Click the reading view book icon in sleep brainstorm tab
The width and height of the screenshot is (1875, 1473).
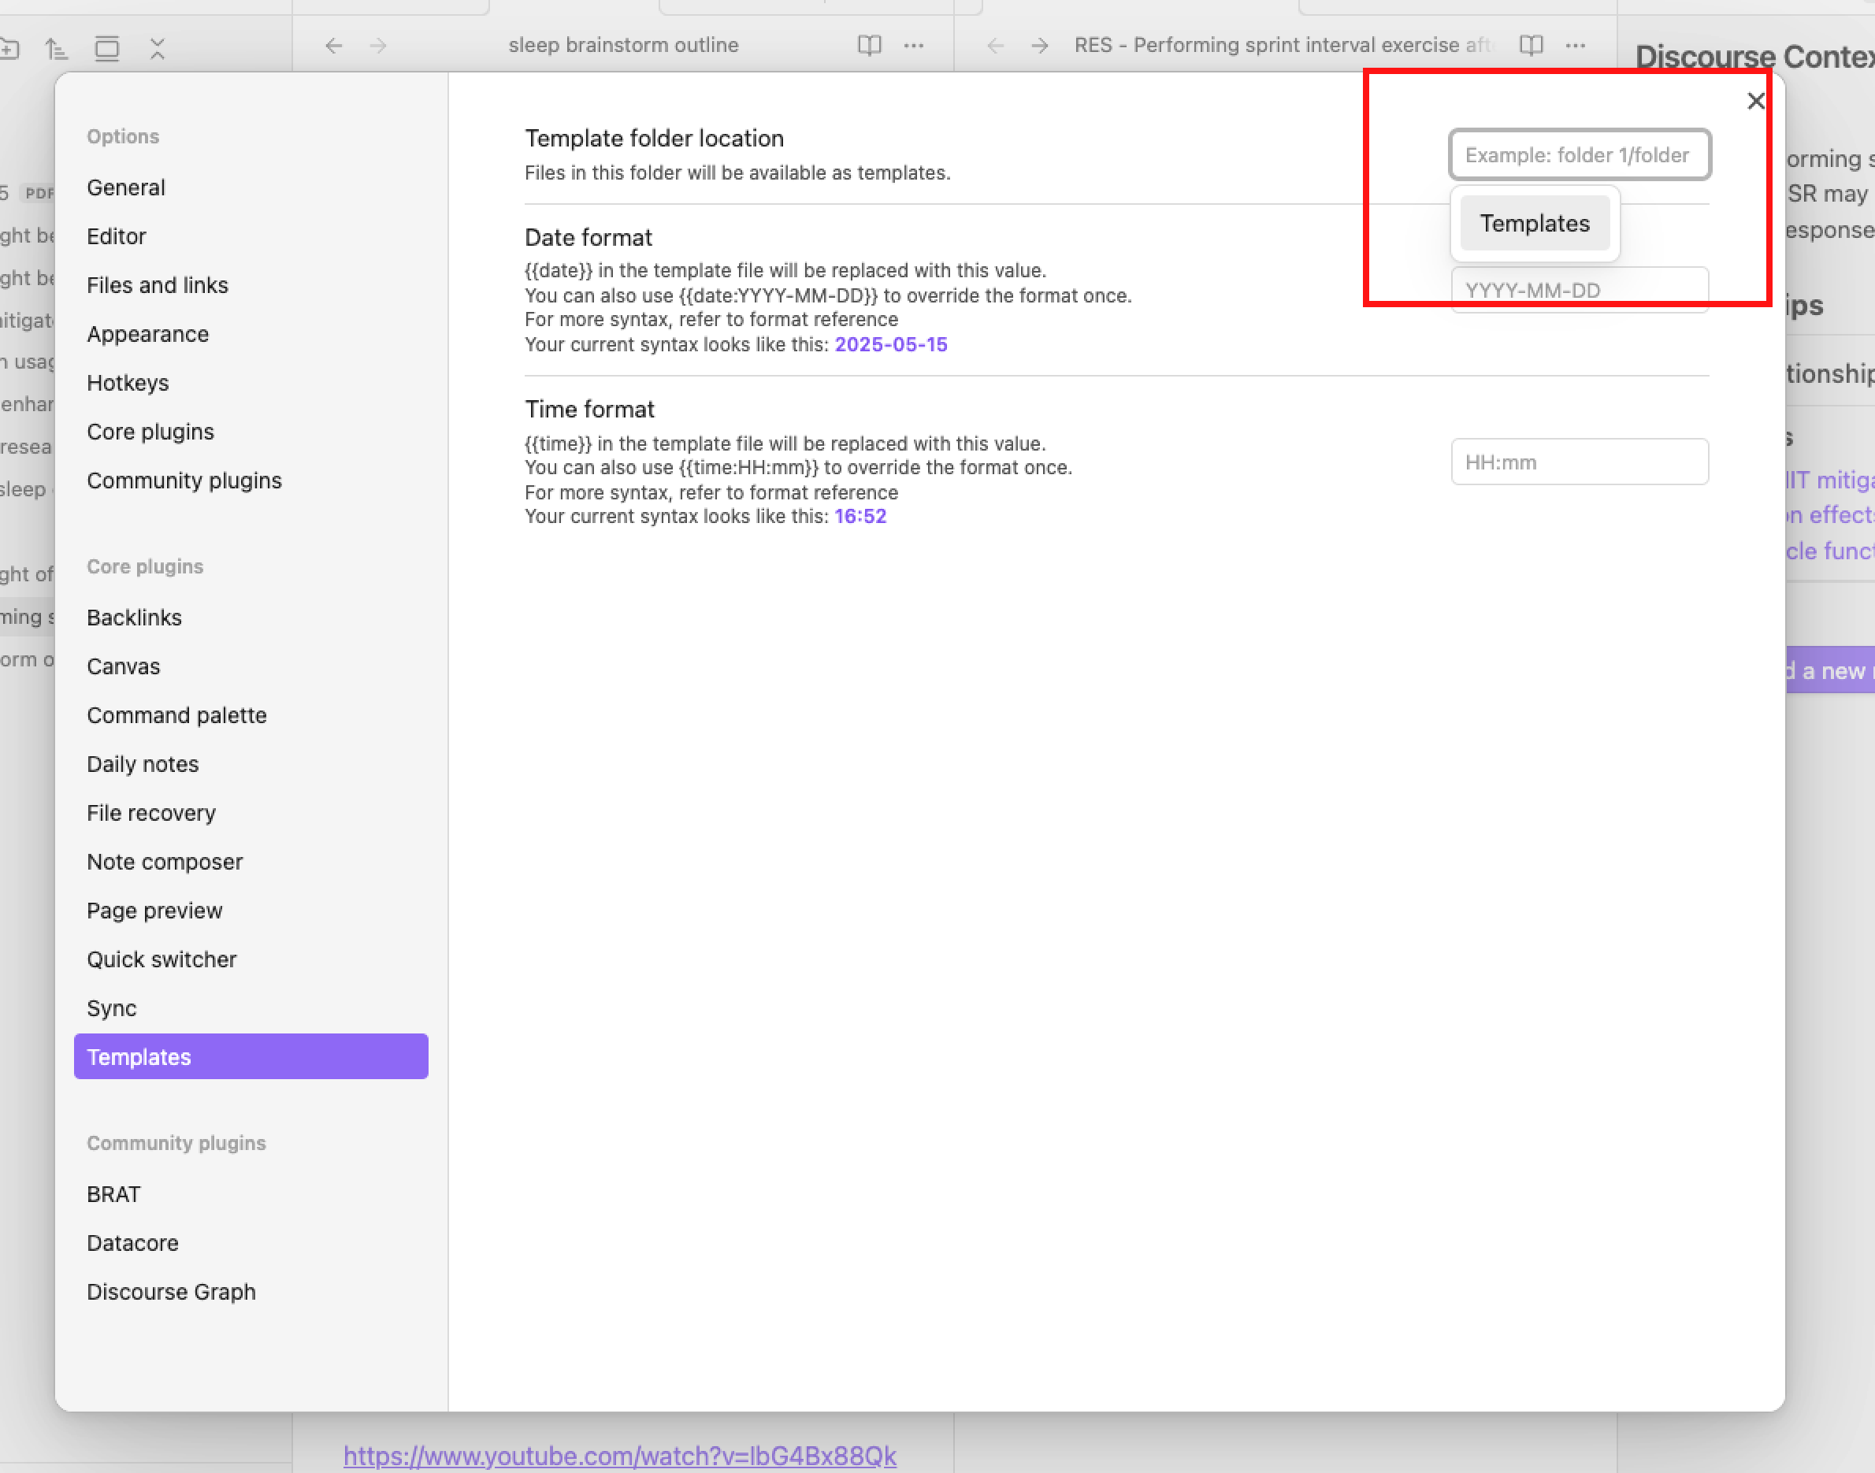coord(868,45)
